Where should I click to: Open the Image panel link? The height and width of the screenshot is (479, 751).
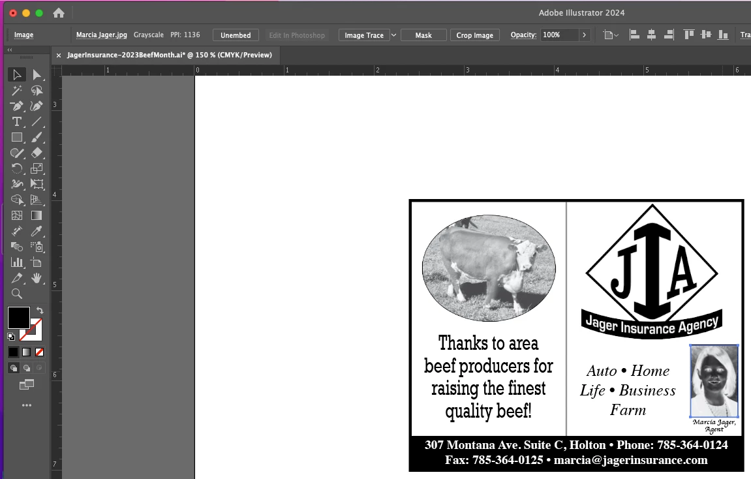[x=23, y=35]
